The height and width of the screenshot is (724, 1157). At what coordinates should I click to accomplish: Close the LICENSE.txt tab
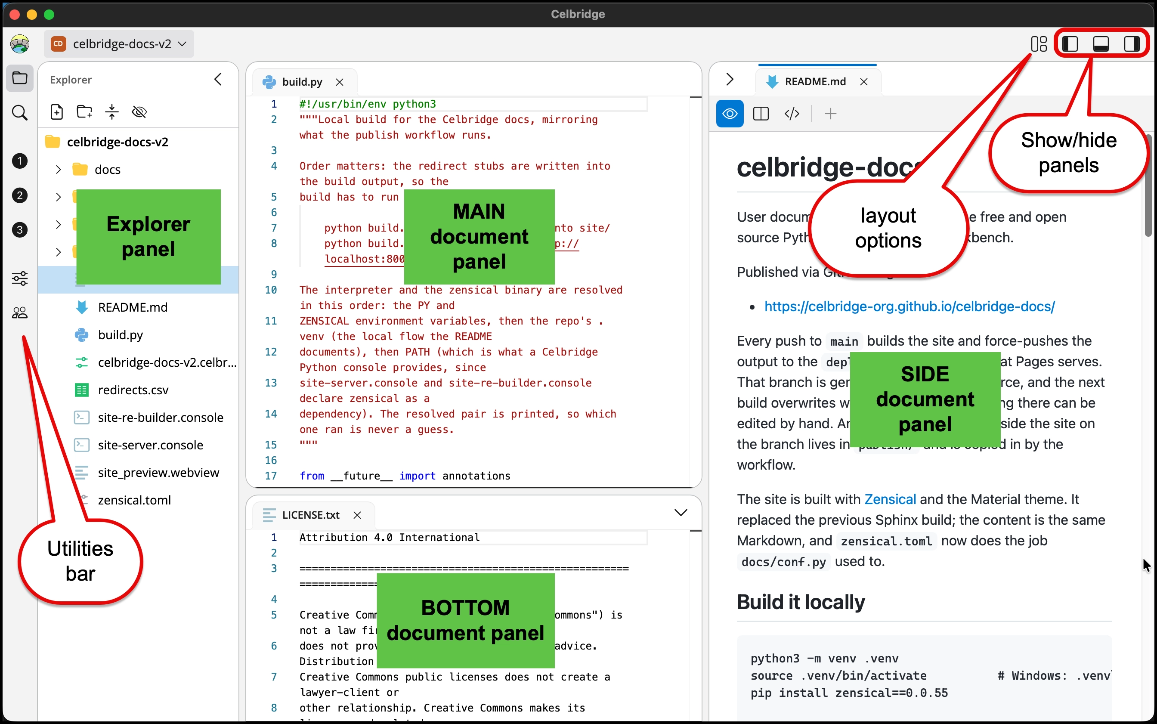click(x=357, y=515)
